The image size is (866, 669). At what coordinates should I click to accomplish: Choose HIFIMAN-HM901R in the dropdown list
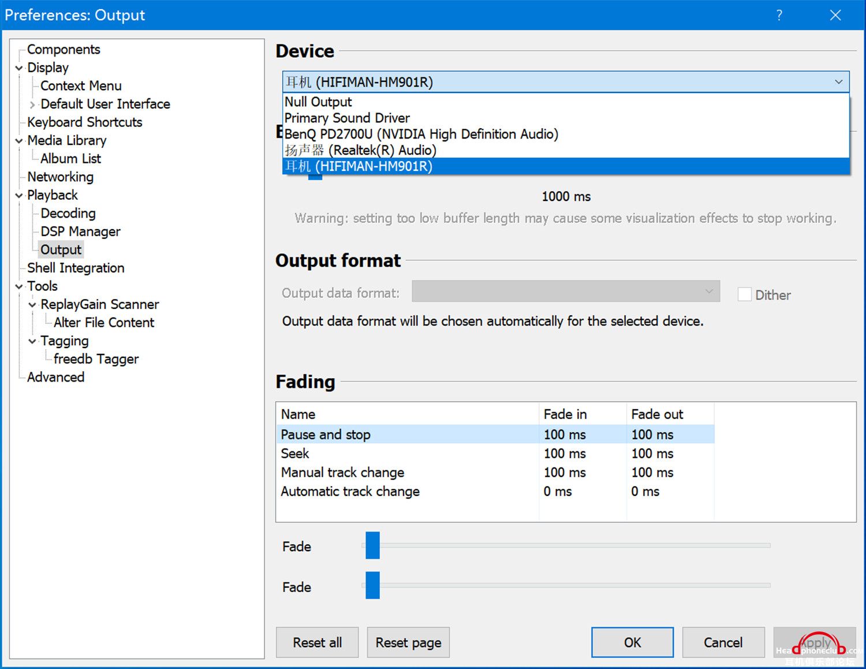point(566,166)
